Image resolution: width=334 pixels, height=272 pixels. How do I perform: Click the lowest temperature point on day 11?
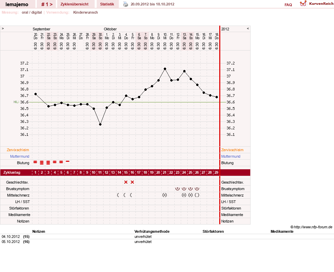[100, 125]
